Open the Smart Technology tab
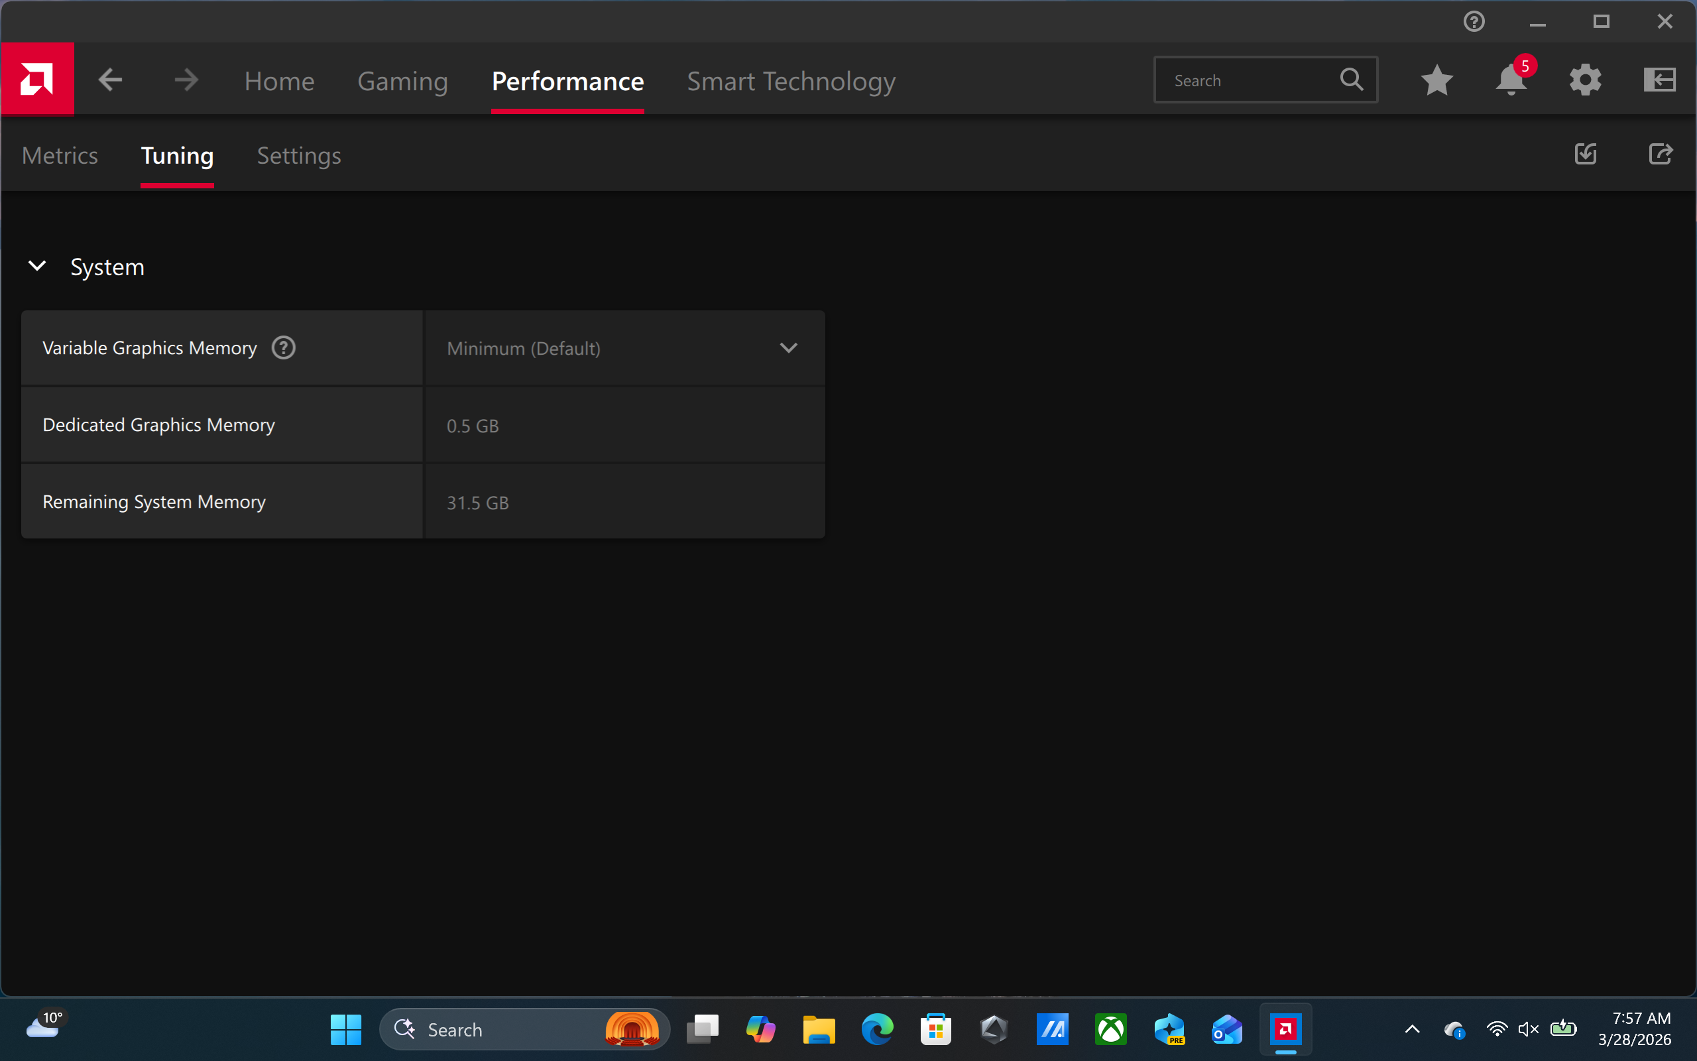This screenshot has height=1061, width=1697. [791, 81]
